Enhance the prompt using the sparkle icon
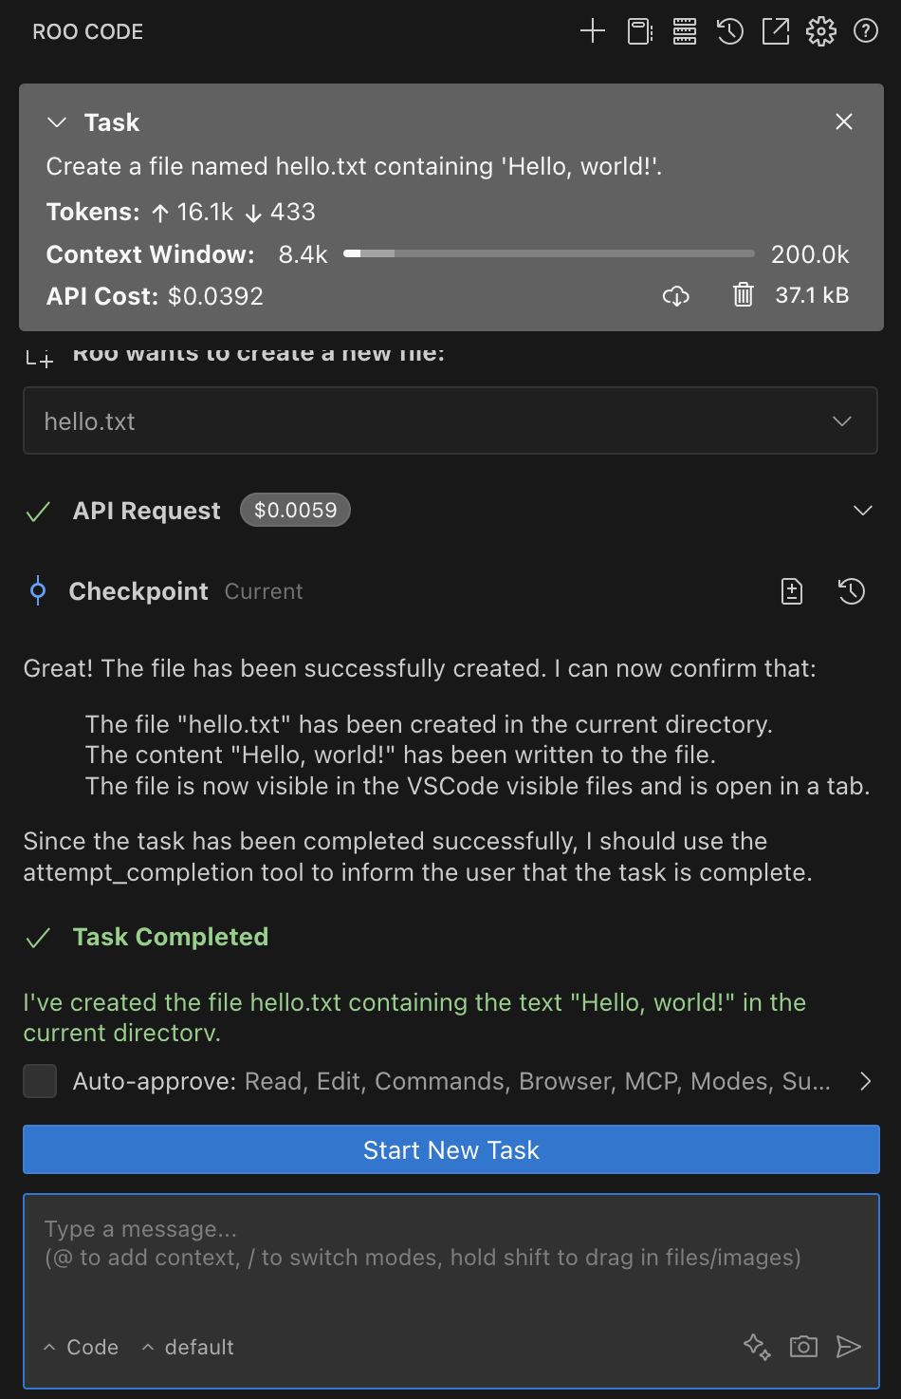The image size is (901, 1399). 756,1347
